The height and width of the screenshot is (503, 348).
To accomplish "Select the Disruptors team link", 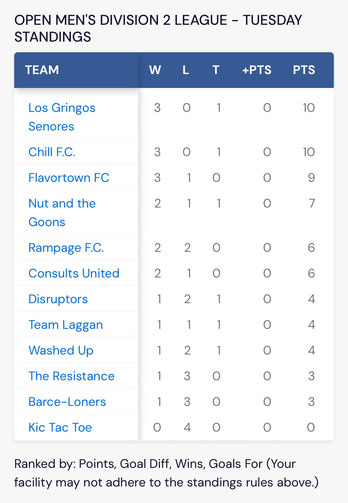I will point(58,299).
